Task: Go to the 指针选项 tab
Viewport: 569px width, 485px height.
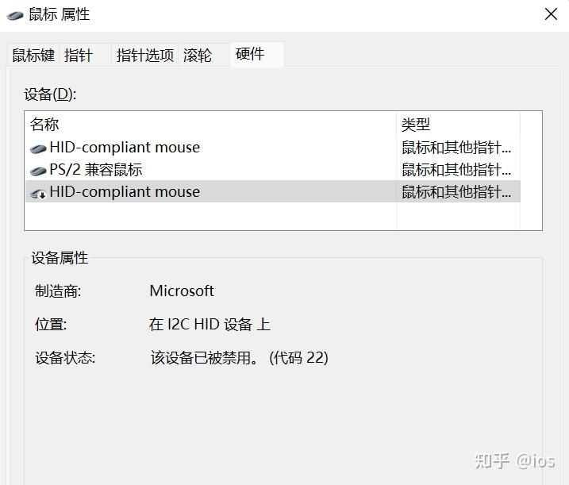Action: [x=144, y=56]
